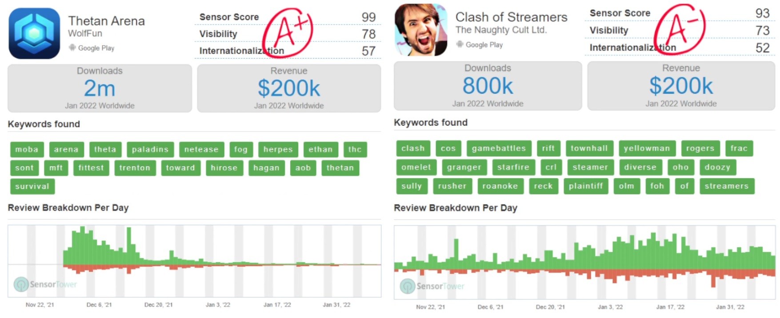Open The Naughty Cult Ltd. publisher link

point(501,30)
